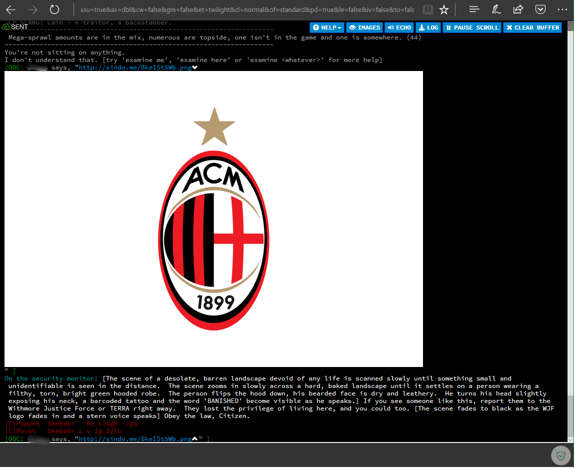This screenshot has width=574, height=468.
Task: Click the scrollbar down arrow
Action: pyautogui.click(x=570, y=439)
